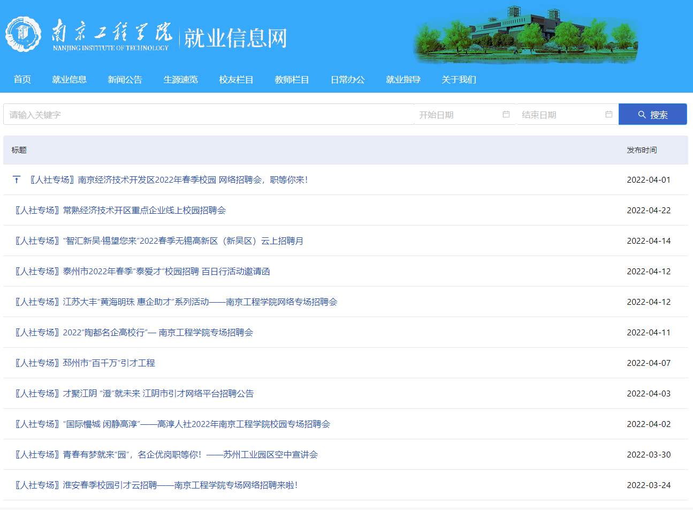Screen dimensions: 693x510
Task: Select the 关于我们 menu item
Action: point(459,79)
